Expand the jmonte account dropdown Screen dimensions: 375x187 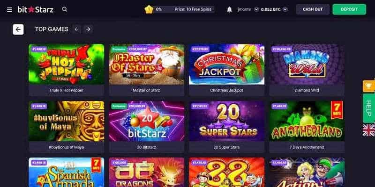[x=256, y=9]
